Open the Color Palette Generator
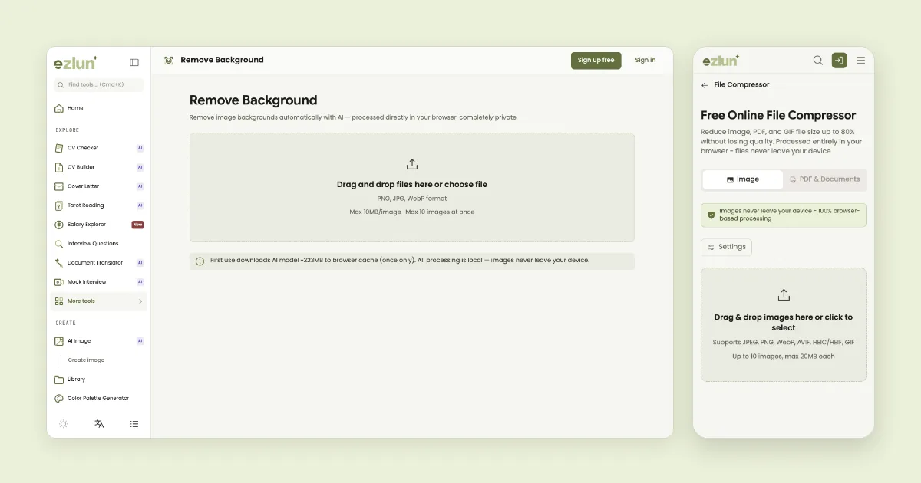This screenshot has width=921, height=483. (99, 399)
